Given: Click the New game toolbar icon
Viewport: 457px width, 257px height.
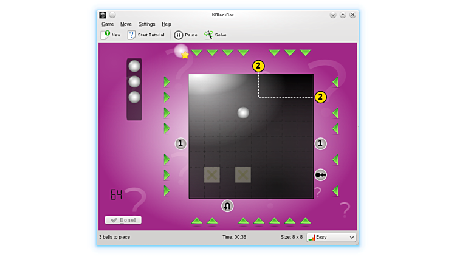Looking at the screenshot, I should 106,35.
